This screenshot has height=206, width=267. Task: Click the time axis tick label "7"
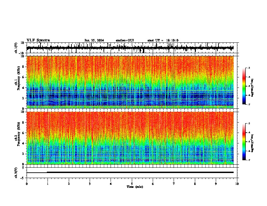coord(174,184)
